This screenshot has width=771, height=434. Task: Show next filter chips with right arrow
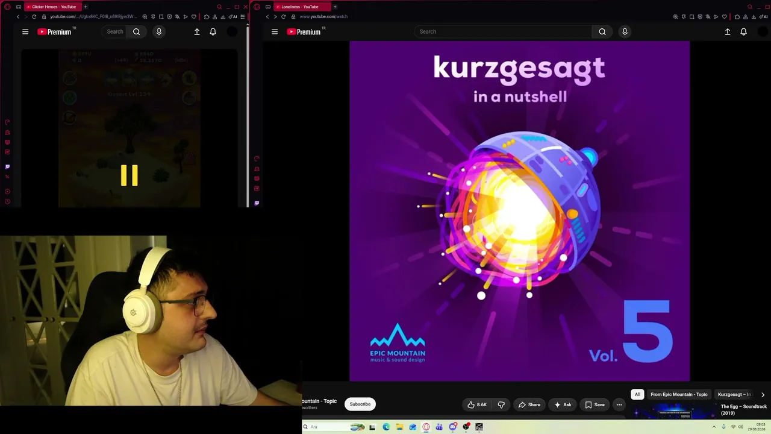tap(763, 395)
